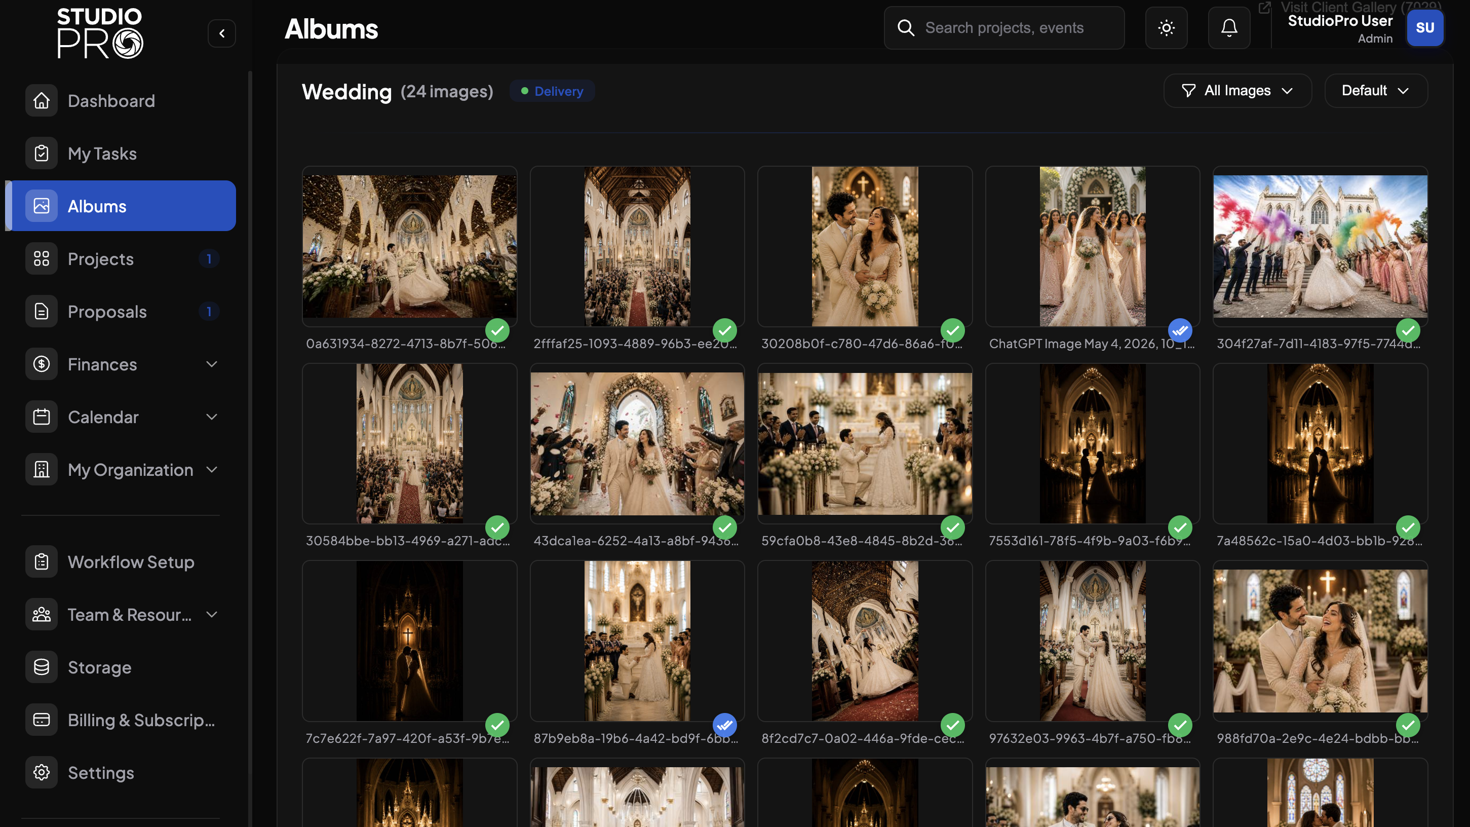Click the Wedding album title
The image size is (1470, 827).
point(346,91)
